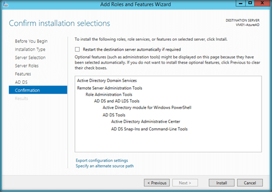Cancel the Add Roles wizard

pyautogui.click(x=249, y=183)
